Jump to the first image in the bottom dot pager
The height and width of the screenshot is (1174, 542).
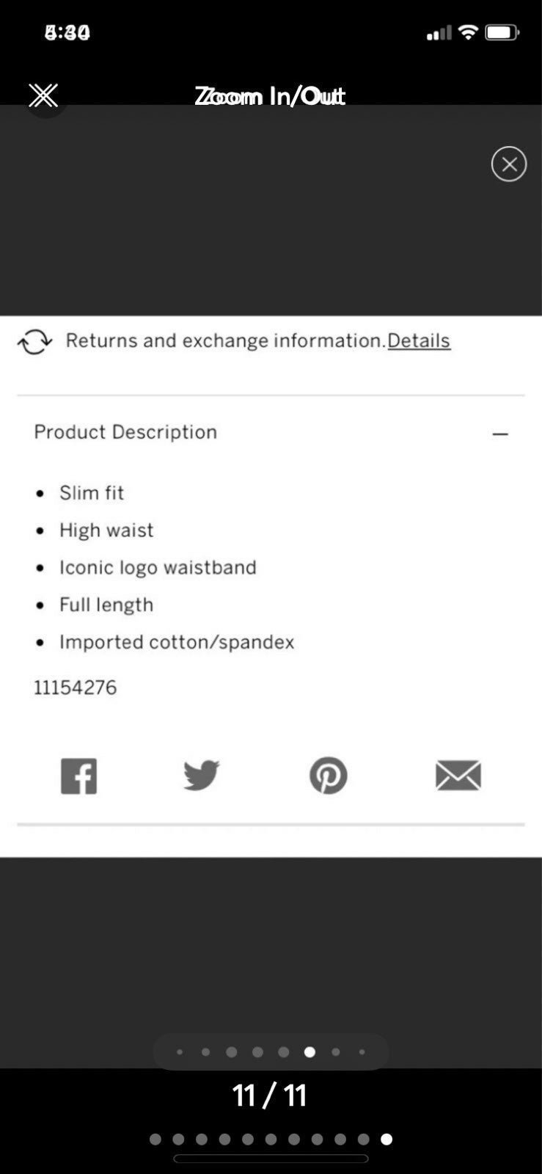coord(155,1140)
